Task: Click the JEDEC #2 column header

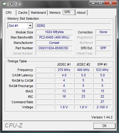Action: (83, 64)
